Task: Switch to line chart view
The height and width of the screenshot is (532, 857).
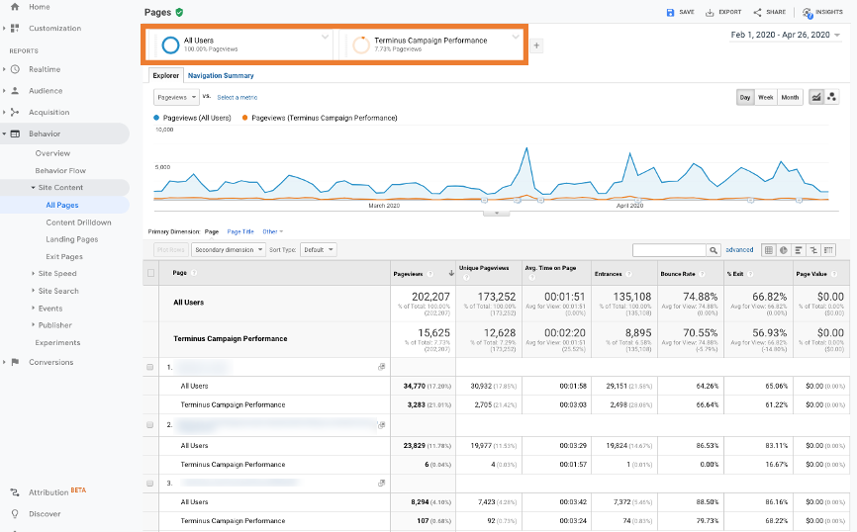Action: 816,97
